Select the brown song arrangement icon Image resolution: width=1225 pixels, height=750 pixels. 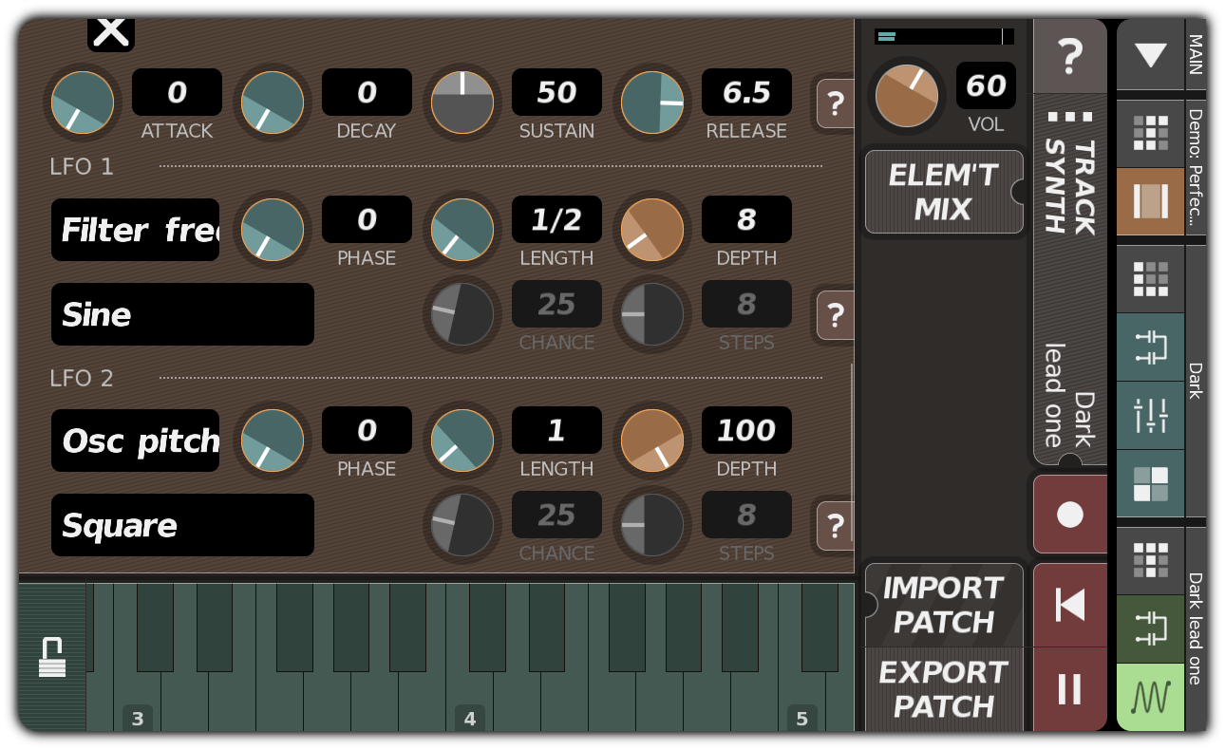click(1150, 201)
